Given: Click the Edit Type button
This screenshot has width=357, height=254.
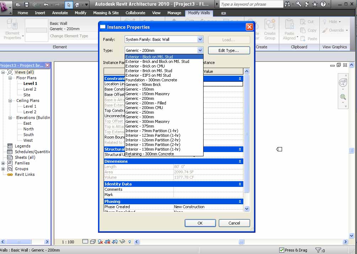Looking at the screenshot, I should 229,50.
